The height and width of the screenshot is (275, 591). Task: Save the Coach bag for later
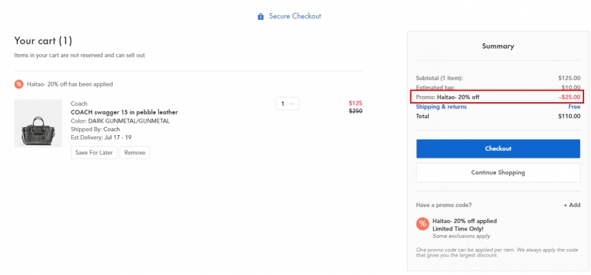(94, 153)
